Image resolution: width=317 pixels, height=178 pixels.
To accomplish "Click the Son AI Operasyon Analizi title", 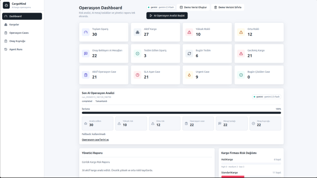I will click(x=98, y=93).
